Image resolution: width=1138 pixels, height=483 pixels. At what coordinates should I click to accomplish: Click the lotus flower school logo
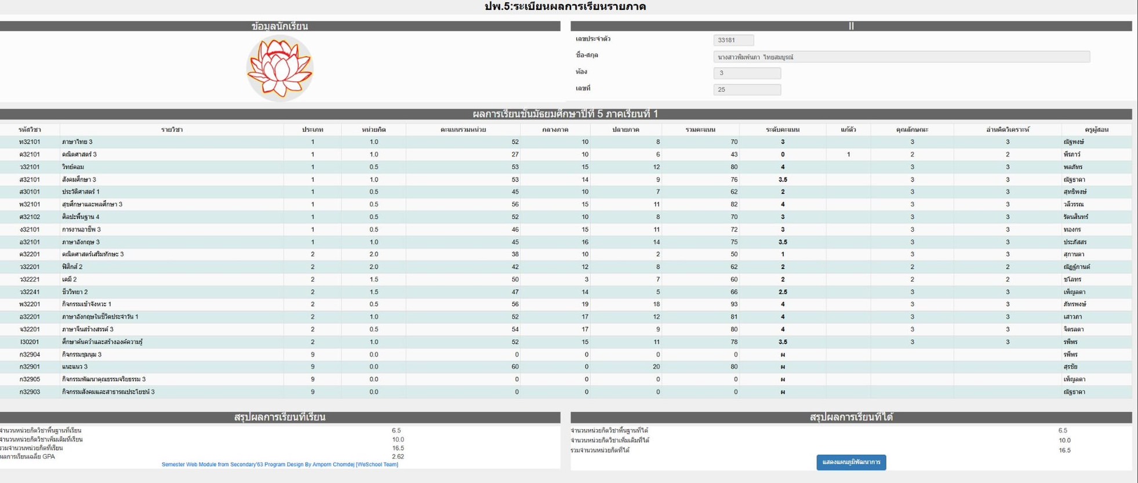[x=279, y=68]
